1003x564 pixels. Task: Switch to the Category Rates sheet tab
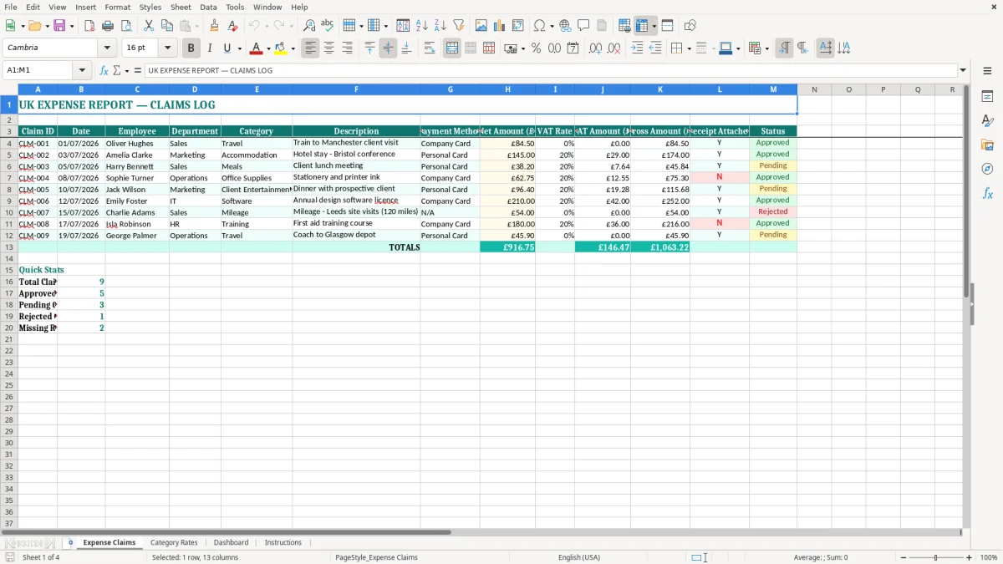[x=174, y=543]
